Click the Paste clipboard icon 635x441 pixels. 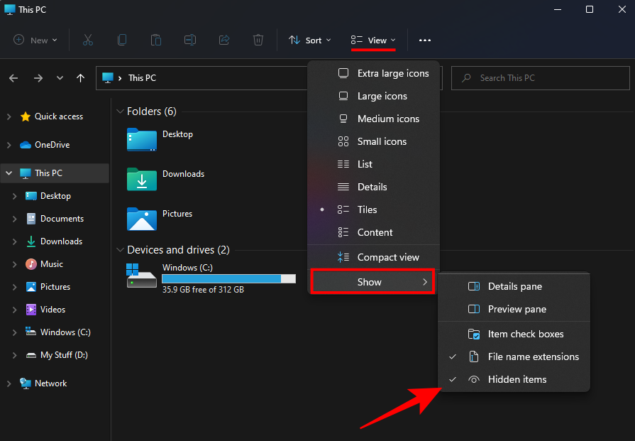156,40
